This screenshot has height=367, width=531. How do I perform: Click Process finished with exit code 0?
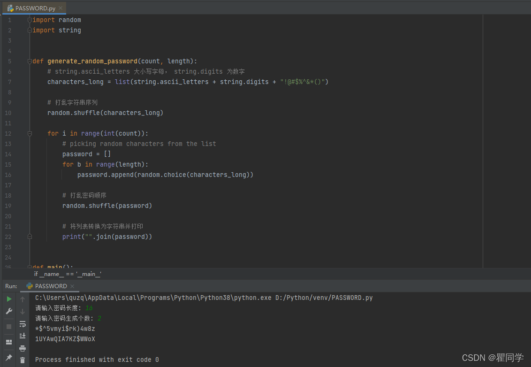coord(97,359)
